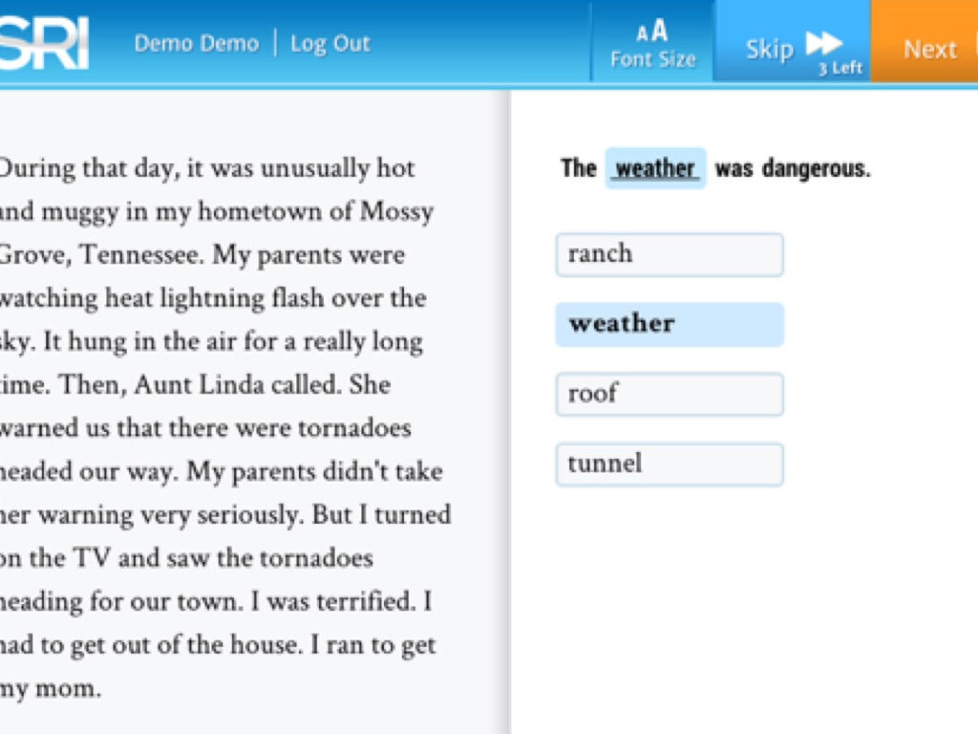
Task: Click the Demo Demo user name
Action: (x=196, y=44)
